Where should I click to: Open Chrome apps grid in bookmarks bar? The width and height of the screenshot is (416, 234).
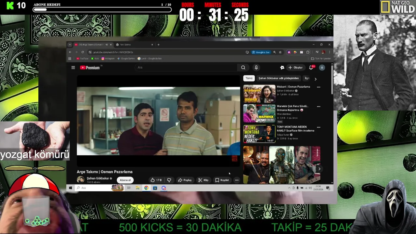70,58
